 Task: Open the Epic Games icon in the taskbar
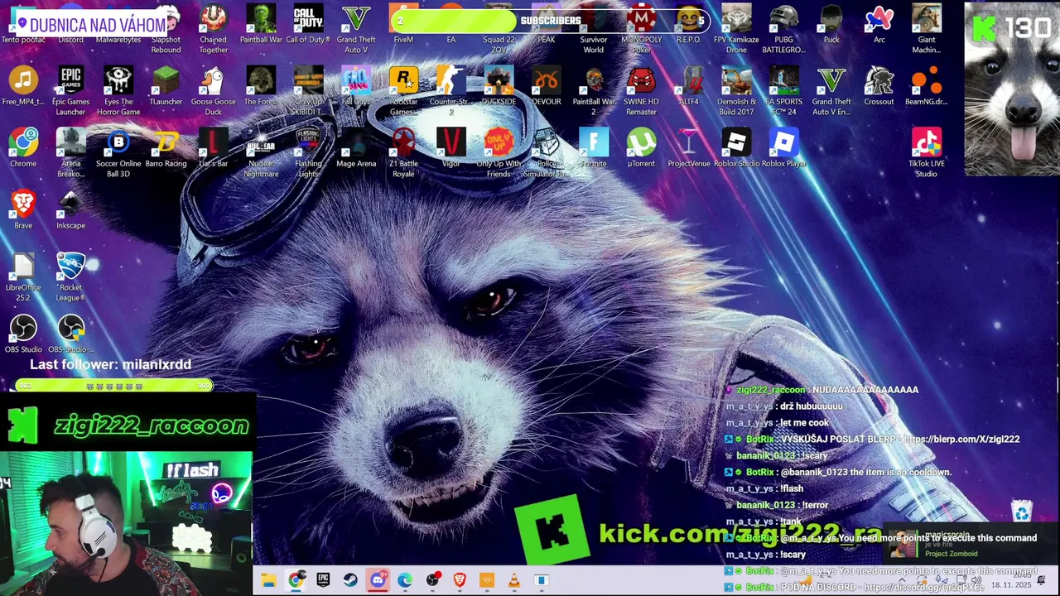click(323, 580)
